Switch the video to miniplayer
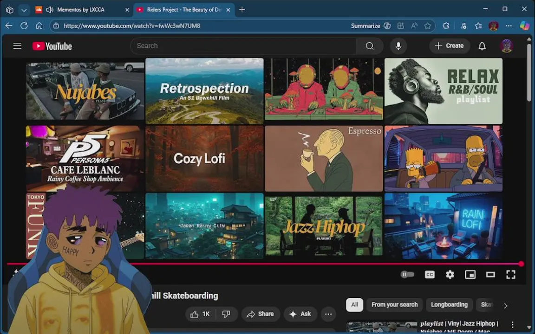The height and width of the screenshot is (334, 535). [x=470, y=274]
